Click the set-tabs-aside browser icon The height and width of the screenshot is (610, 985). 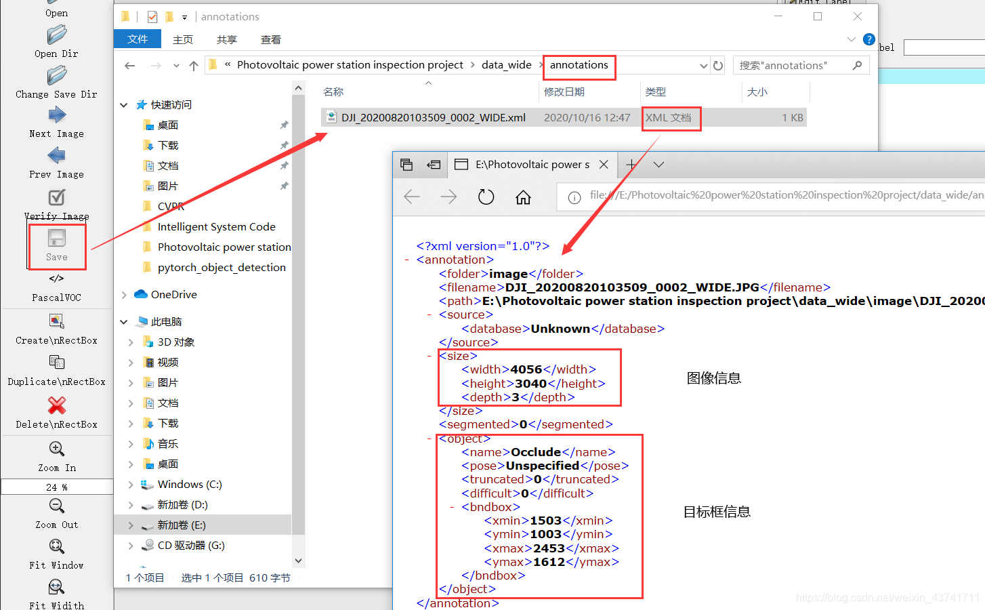(434, 165)
